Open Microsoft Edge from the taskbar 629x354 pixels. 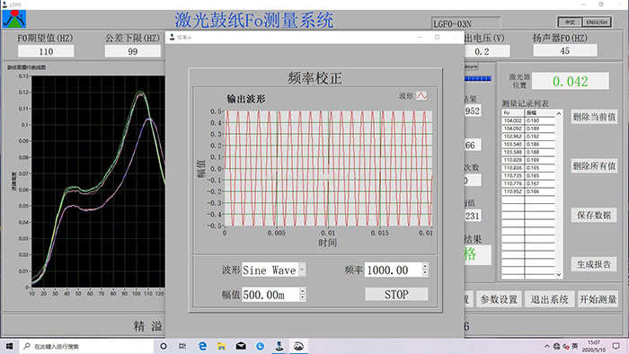[x=202, y=346]
